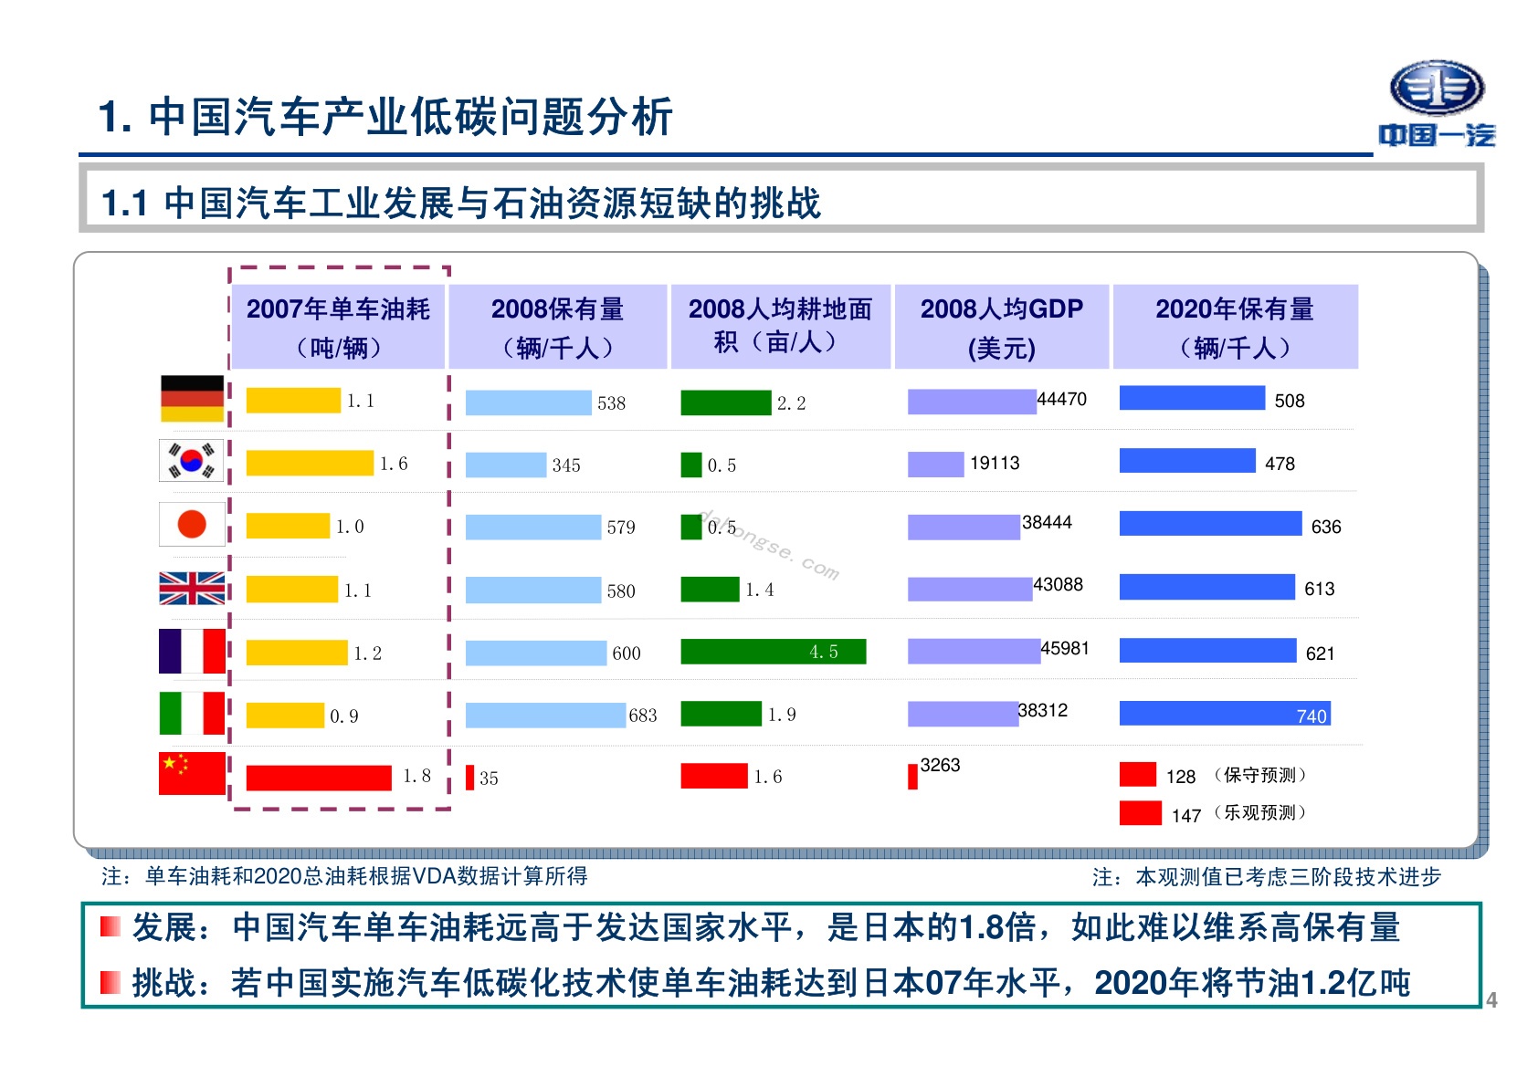The width and height of the screenshot is (1538, 1087).
Task: Click the GDP value 43088
Action: (x=1058, y=584)
